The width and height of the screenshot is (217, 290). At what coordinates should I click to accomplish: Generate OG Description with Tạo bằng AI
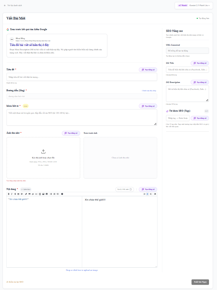pyautogui.click(x=200, y=82)
